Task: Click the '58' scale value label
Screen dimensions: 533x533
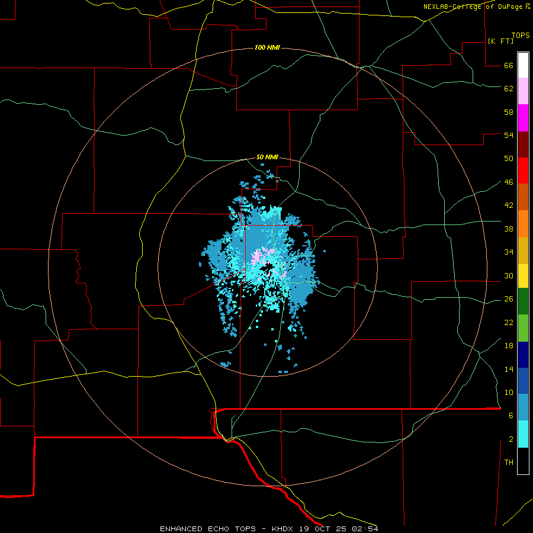Action: (509, 112)
